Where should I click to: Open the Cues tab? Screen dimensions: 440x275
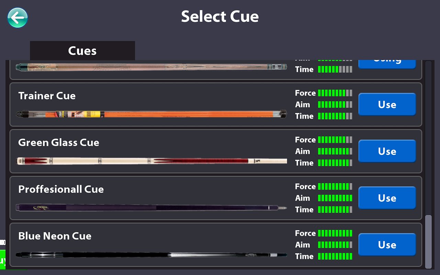click(x=82, y=51)
